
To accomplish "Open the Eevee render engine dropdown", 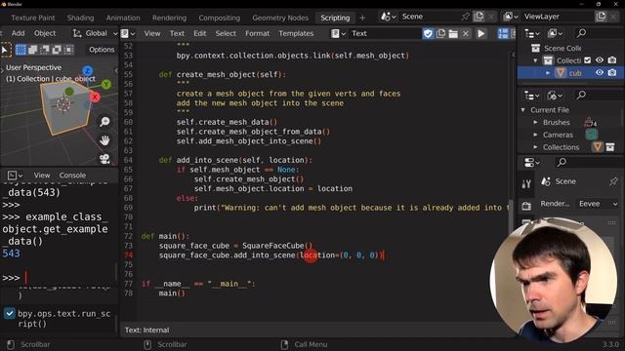I will [598, 204].
